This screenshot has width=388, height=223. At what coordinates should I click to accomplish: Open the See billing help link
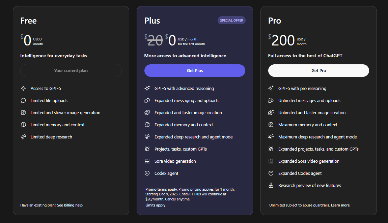tap(70, 205)
